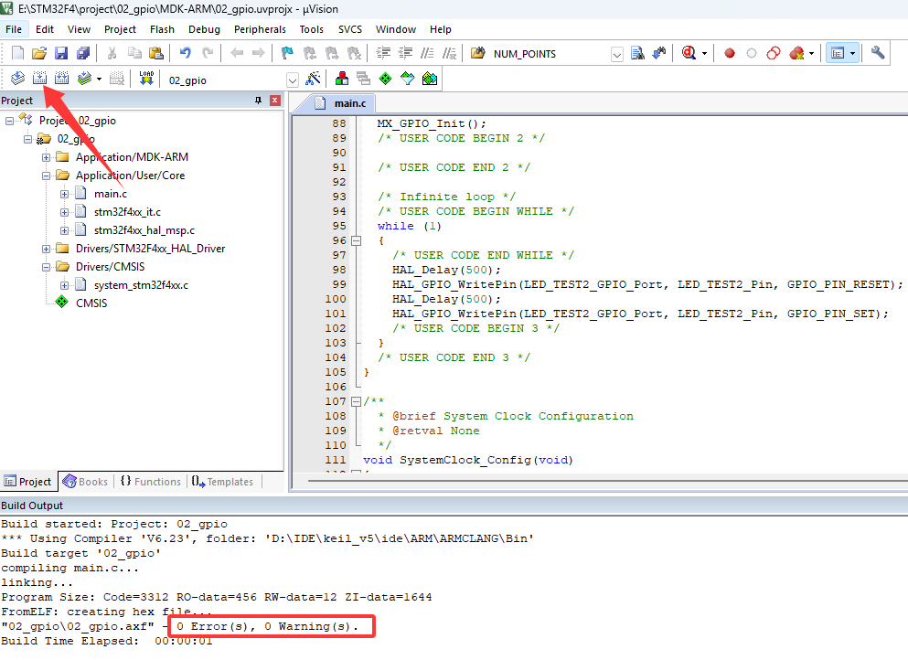The image size is (908, 660).
Task: Open a file using the Open folder icon
Action: coord(39,53)
